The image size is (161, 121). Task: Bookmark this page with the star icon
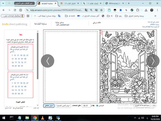(101, 10)
